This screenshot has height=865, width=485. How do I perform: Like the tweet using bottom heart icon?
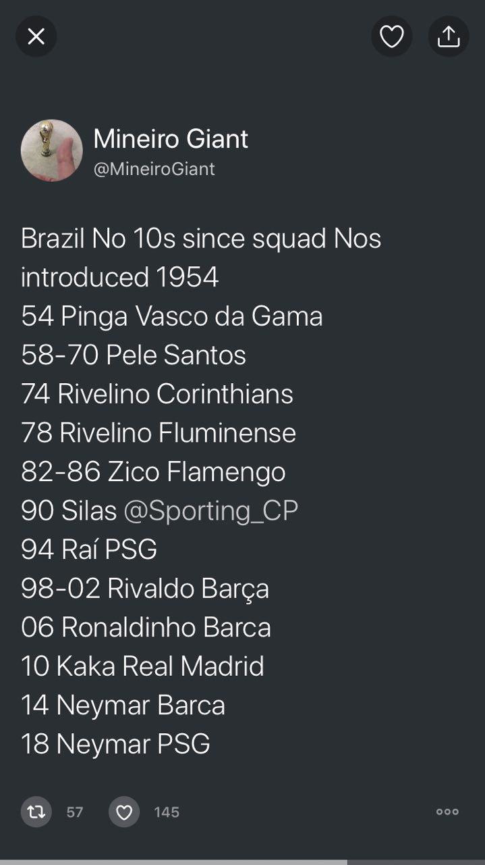pos(124,812)
